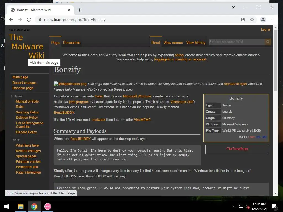Open the Windows Start menu
The width and height of the screenshot is (283, 212).
pos(7,206)
